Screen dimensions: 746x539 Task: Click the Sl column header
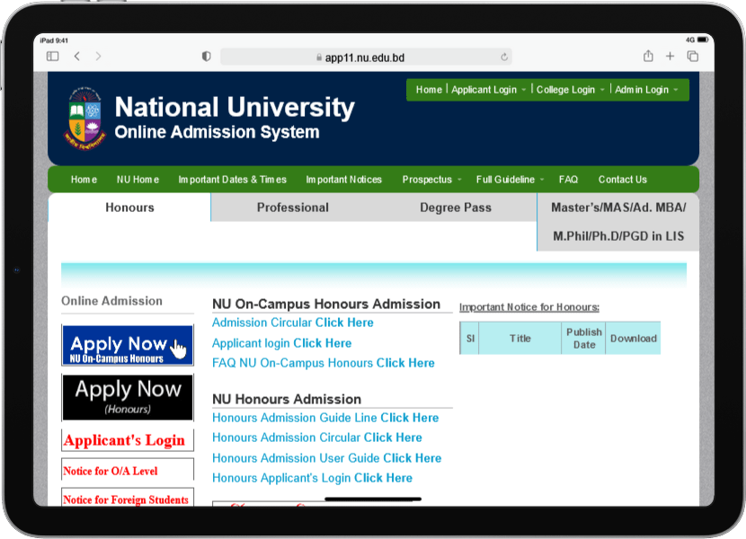point(470,339)
